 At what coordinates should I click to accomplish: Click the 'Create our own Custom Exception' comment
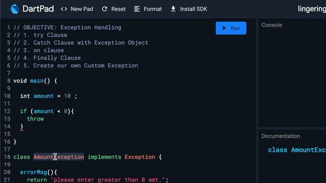86,66
